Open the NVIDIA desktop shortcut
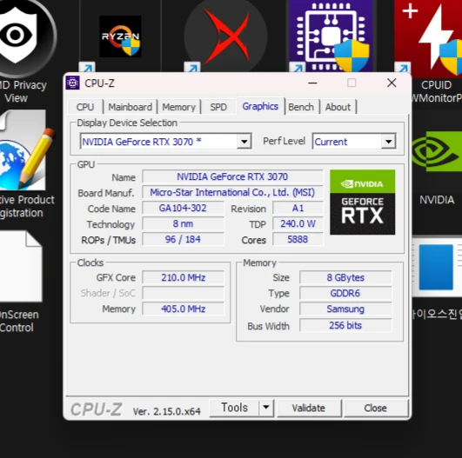Screen dimensions: 462x458 [x=437, y=151]
